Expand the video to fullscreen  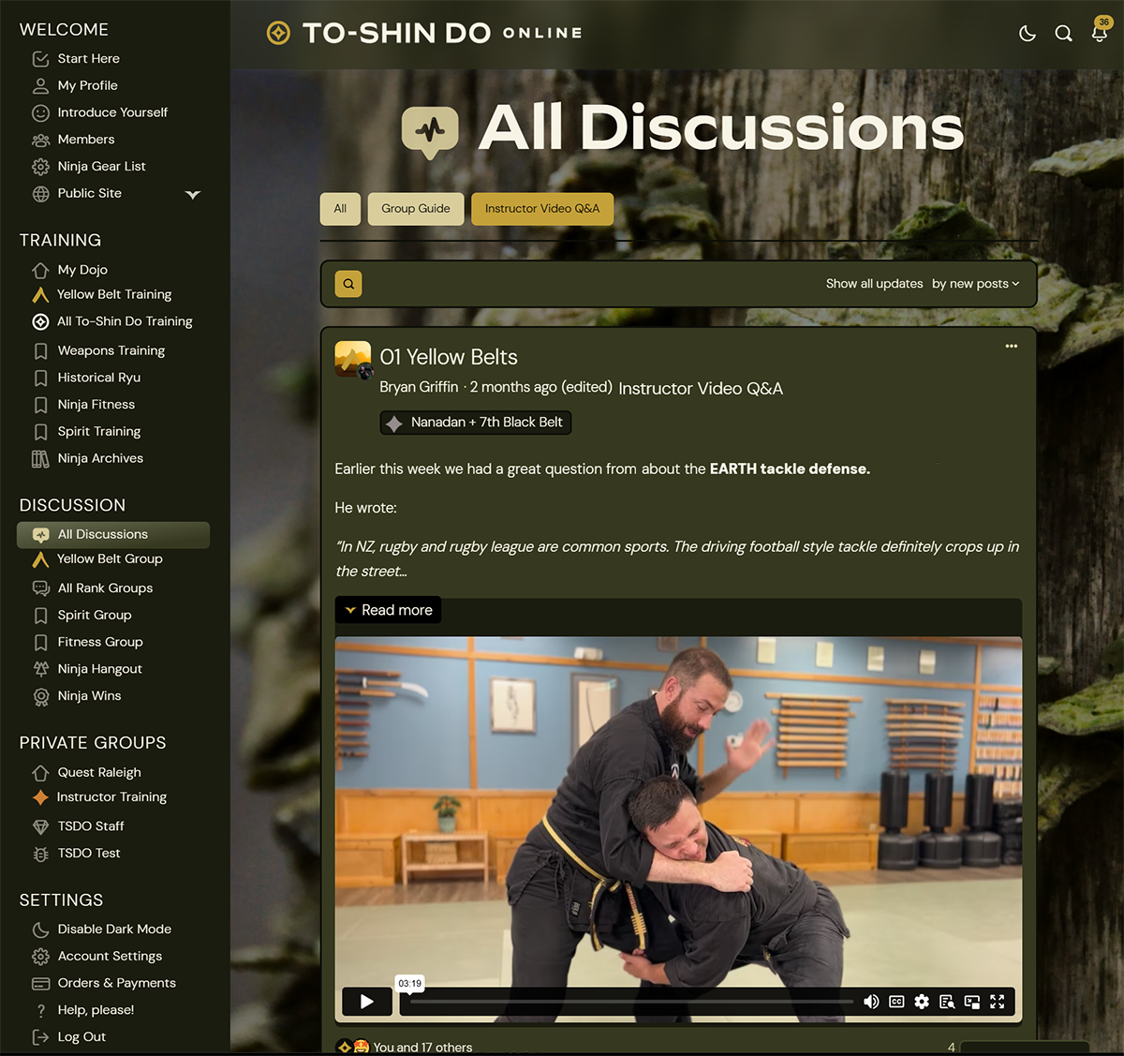pyautogui.click(x=998, y=1002)
